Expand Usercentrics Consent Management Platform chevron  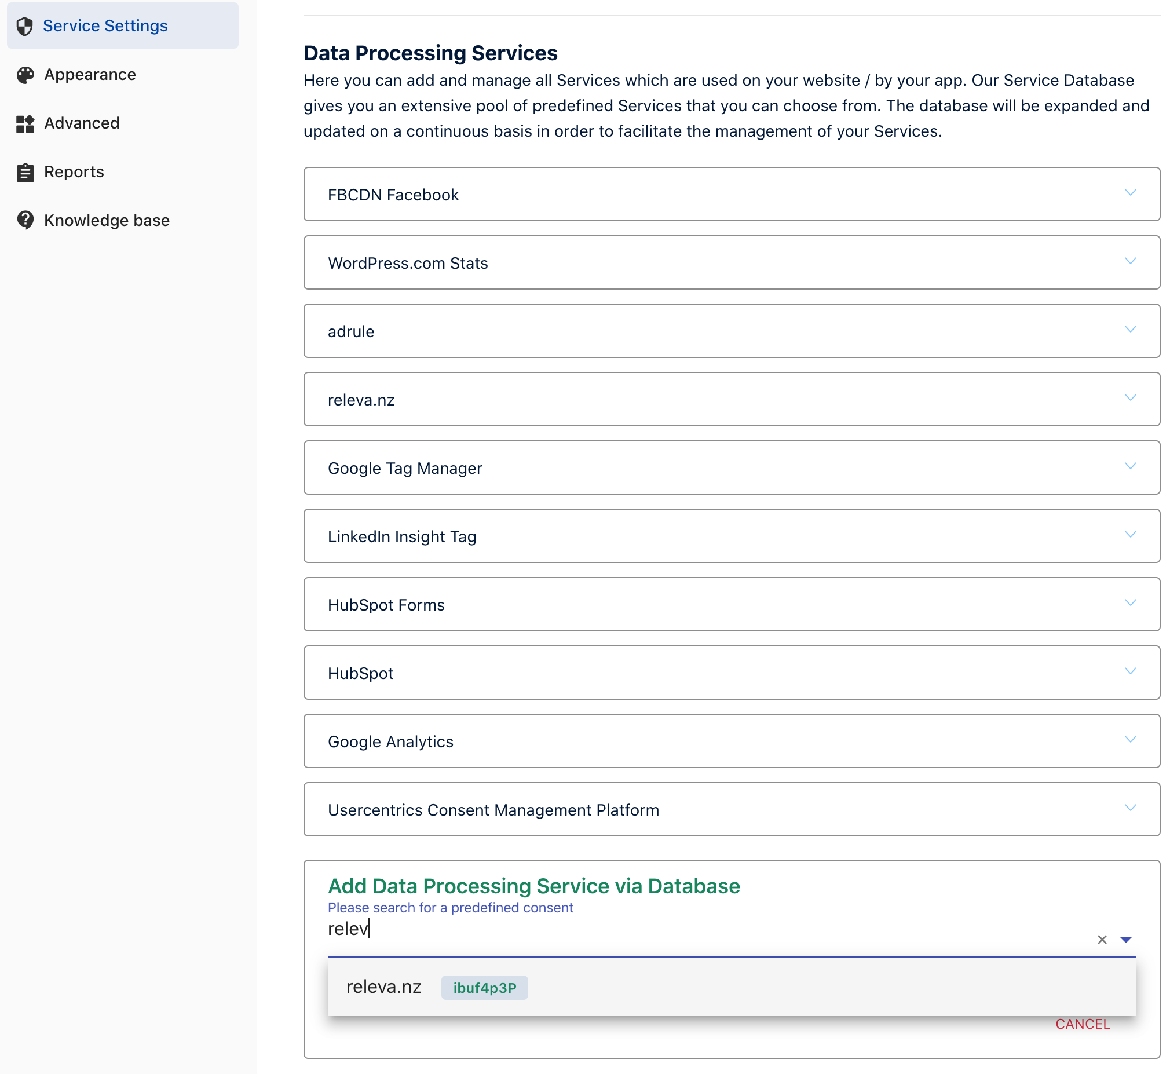tap(1131, 809)
